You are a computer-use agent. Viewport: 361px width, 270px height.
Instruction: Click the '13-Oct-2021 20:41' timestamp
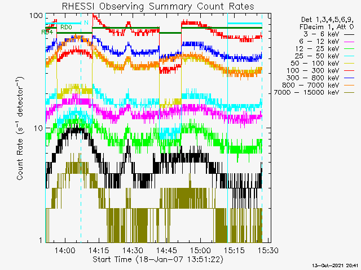pos(335,265)
